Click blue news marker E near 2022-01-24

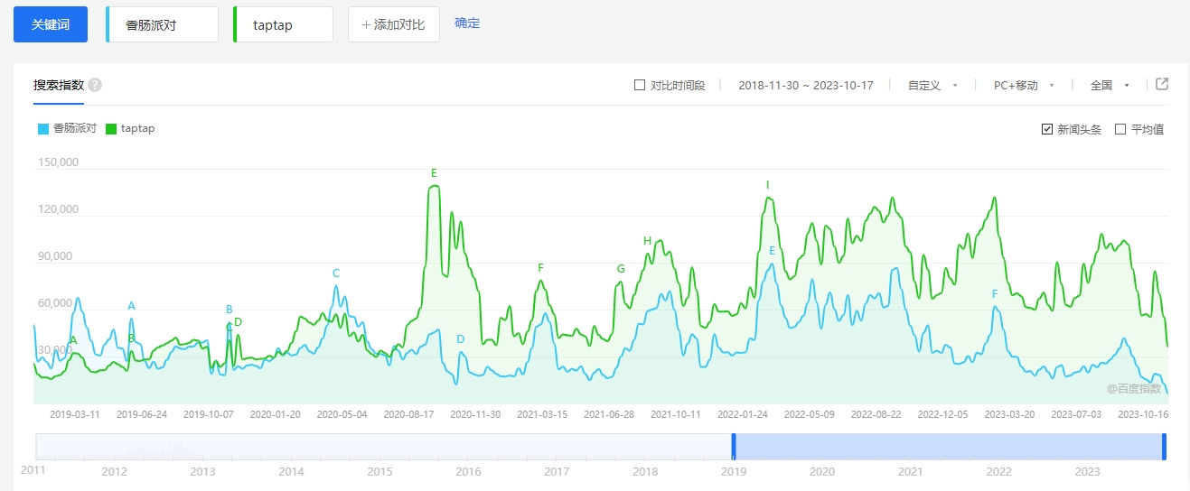(x=773, y=251)
